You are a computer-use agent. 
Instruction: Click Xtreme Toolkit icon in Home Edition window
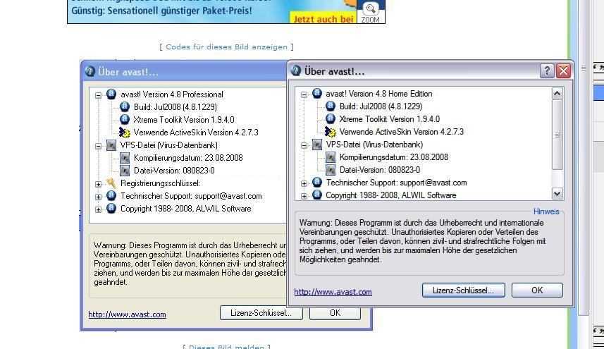click(330, 118)
